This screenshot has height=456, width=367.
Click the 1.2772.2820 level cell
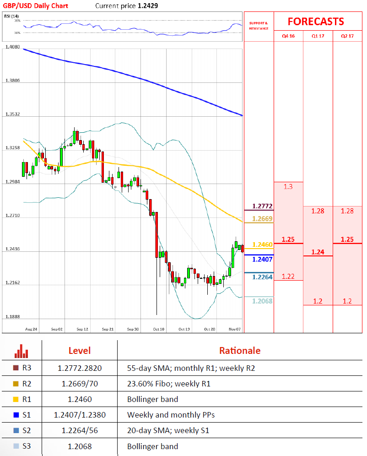pyautogui.click(x=80, y=368)
